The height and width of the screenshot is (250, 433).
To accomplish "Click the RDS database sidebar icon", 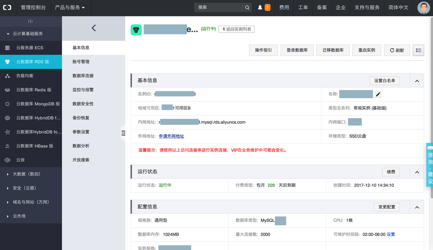I will pyautogui.click(x=7, y=62).
